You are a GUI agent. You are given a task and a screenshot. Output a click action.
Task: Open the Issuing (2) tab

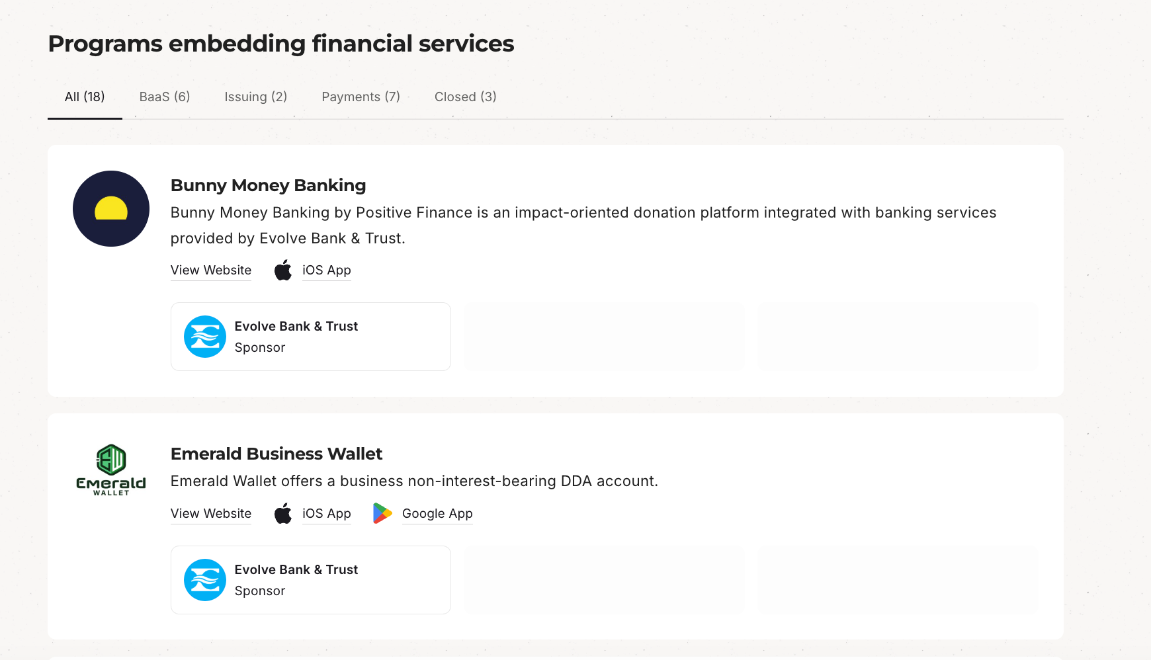pos(255,97)
